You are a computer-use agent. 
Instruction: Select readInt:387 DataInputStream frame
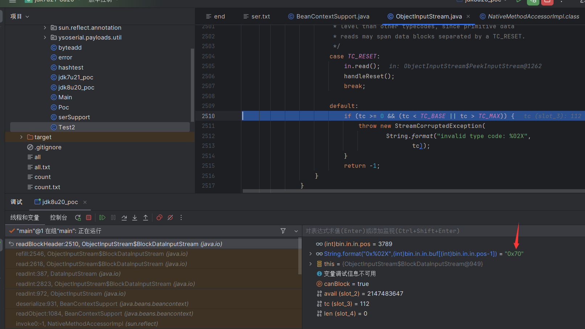[153, 274]
